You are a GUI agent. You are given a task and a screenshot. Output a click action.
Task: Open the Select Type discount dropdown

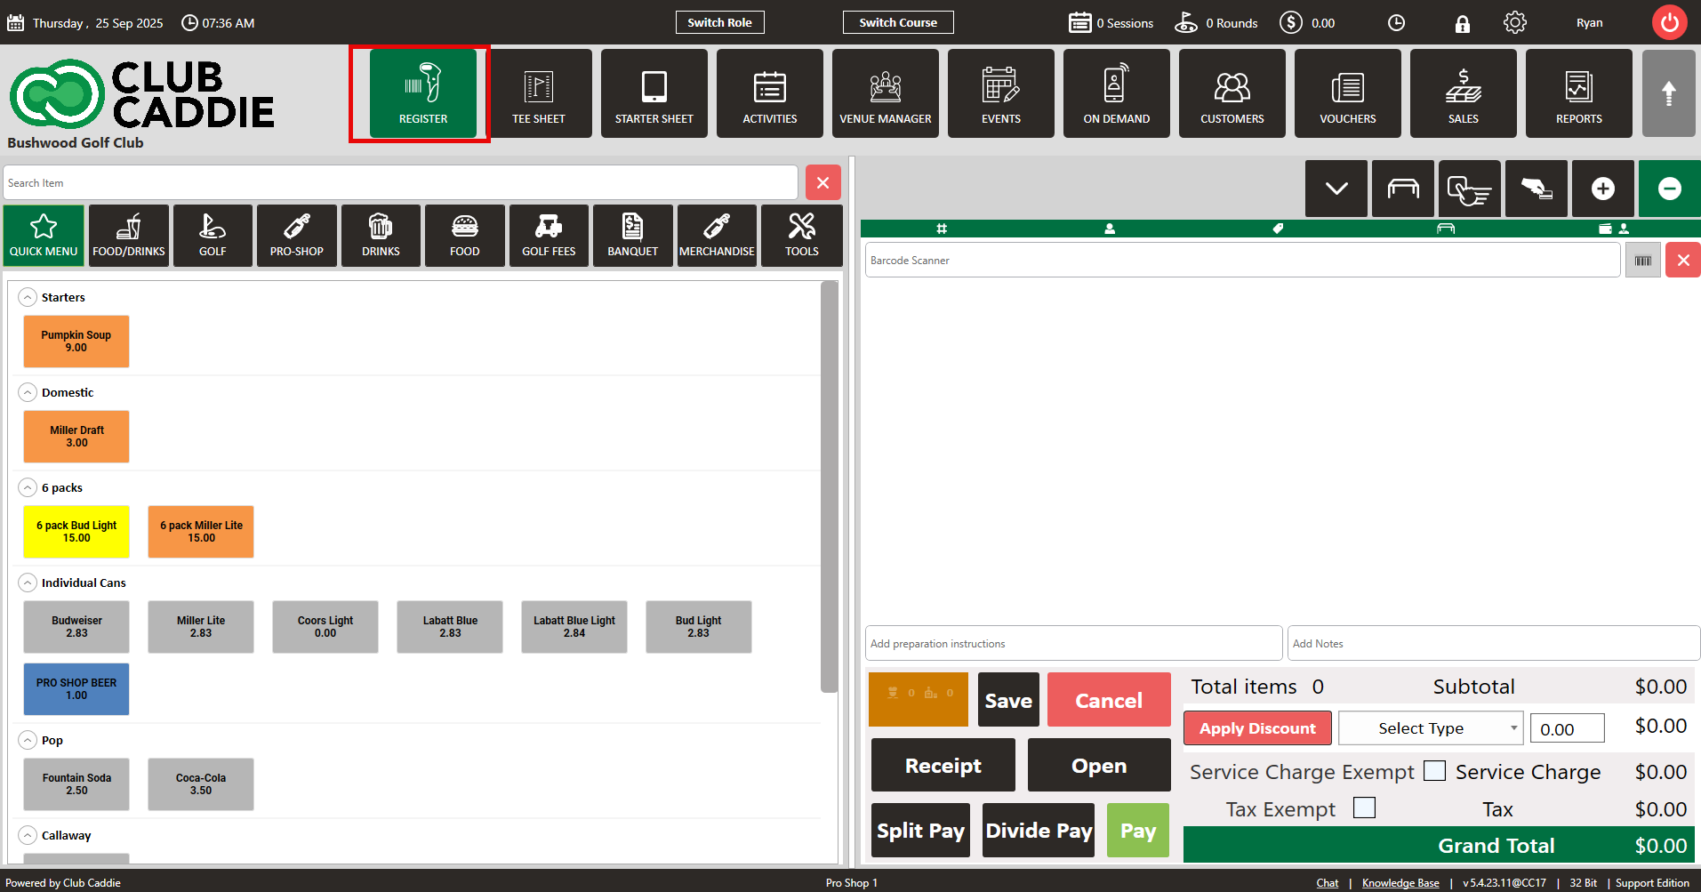pyautogui.click(x=1430, y=728)
